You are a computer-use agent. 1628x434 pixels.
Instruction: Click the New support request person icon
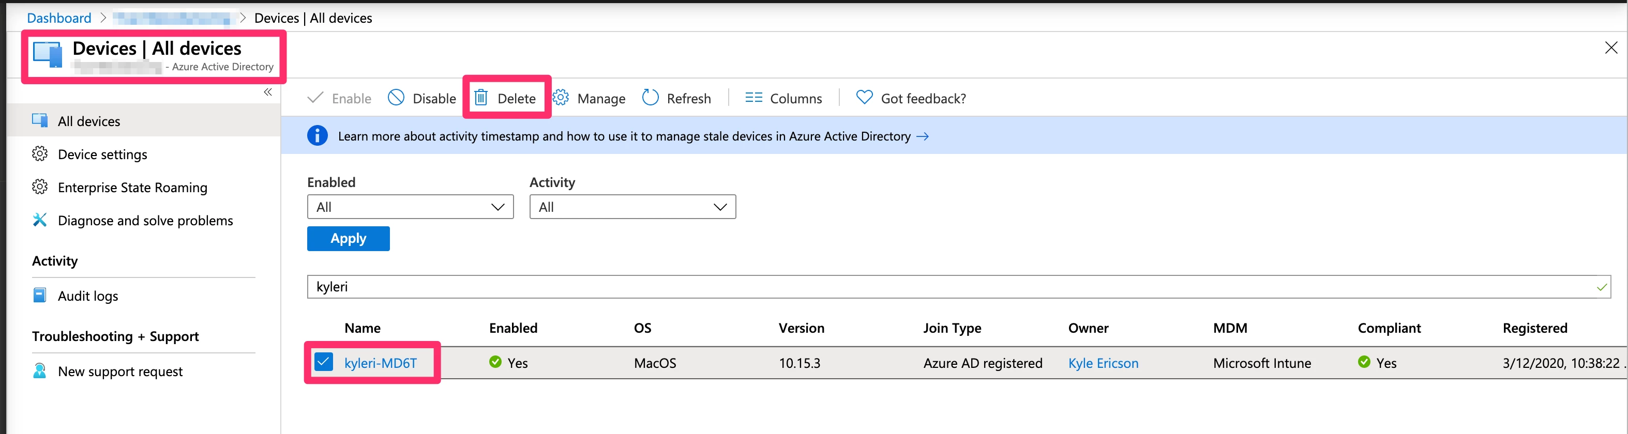coord(40,371)
